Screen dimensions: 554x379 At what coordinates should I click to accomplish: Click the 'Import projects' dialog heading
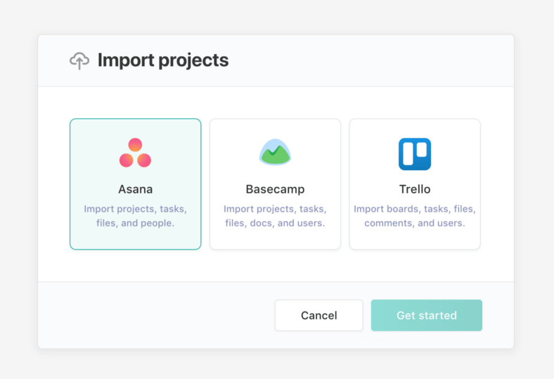[163, 60]
